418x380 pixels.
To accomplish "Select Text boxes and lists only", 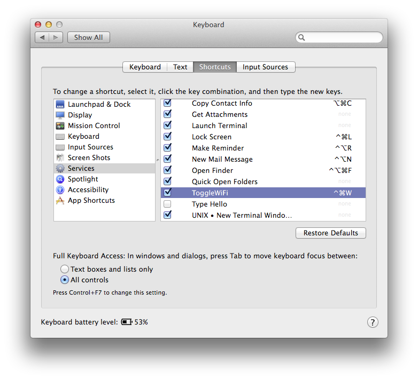I will point(65,269).
